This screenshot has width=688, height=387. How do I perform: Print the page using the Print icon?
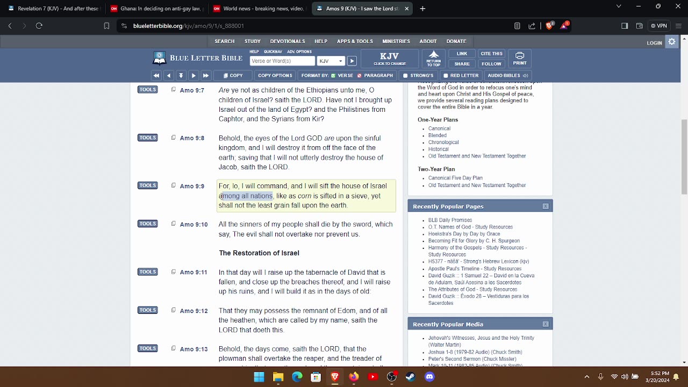click(x=519, y=59)
